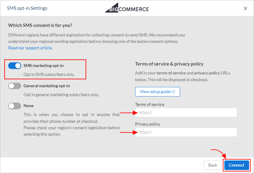Screen dimensions: 254x173
Task: Turn on the None consent toggle
Action: tap(15, 106)
